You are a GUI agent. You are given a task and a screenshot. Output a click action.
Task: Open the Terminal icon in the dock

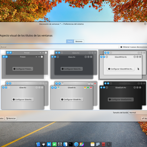[71, 144]
